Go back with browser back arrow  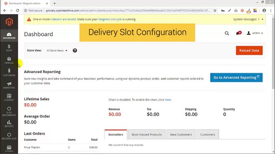[x=5, y=10]
